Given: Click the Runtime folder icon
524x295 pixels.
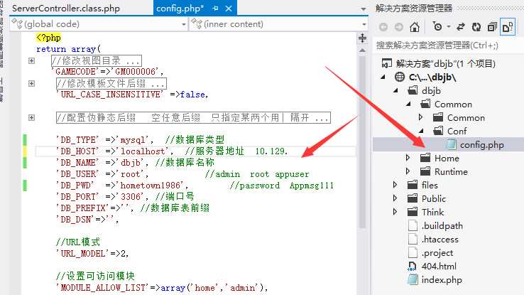Looking at the screenshot, I should (425, 171).
